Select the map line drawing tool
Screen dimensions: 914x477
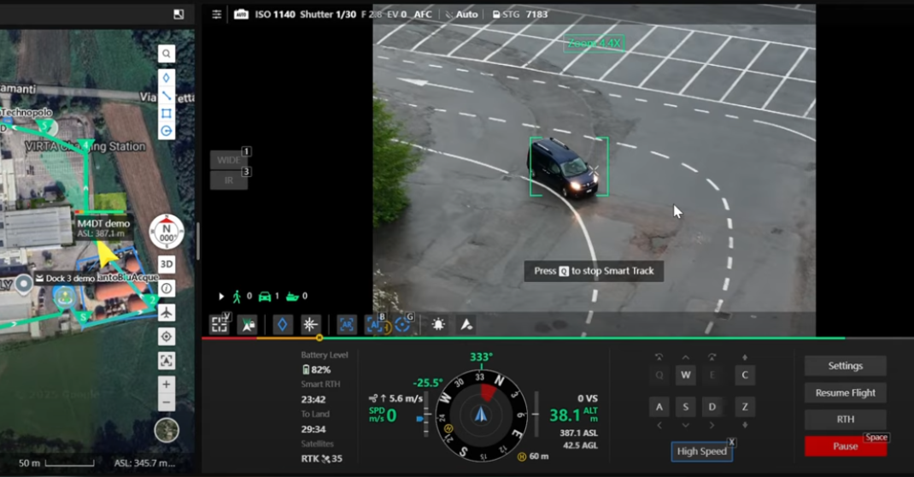pos(166,96)
